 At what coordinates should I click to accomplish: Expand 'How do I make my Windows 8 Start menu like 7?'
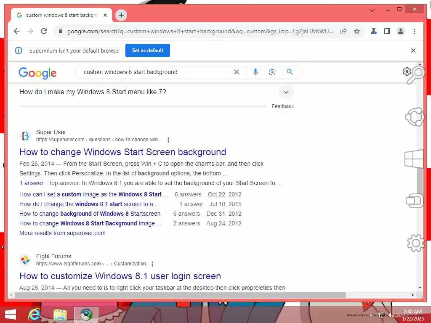click(x=286, y=92)
